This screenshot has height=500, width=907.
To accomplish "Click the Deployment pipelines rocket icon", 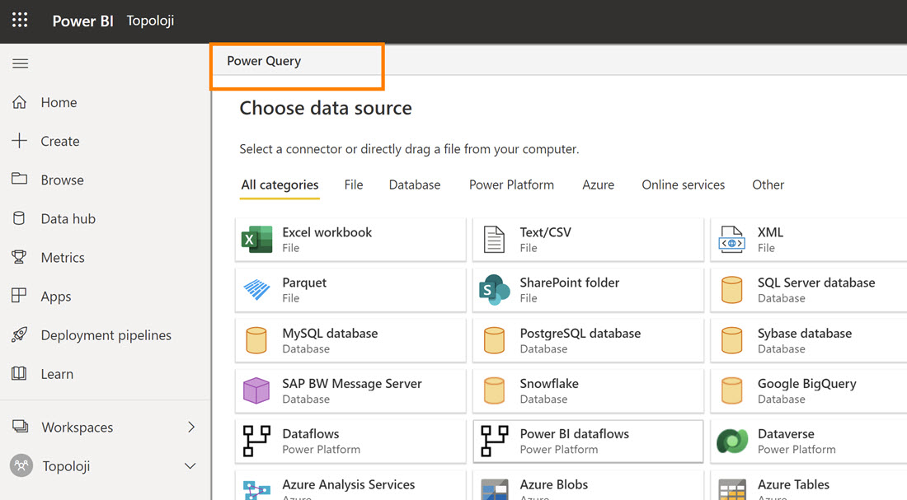I will (19, 334).
